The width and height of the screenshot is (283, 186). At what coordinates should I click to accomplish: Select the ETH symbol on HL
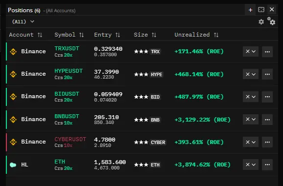pyautogui.click(x=60, y=162)
